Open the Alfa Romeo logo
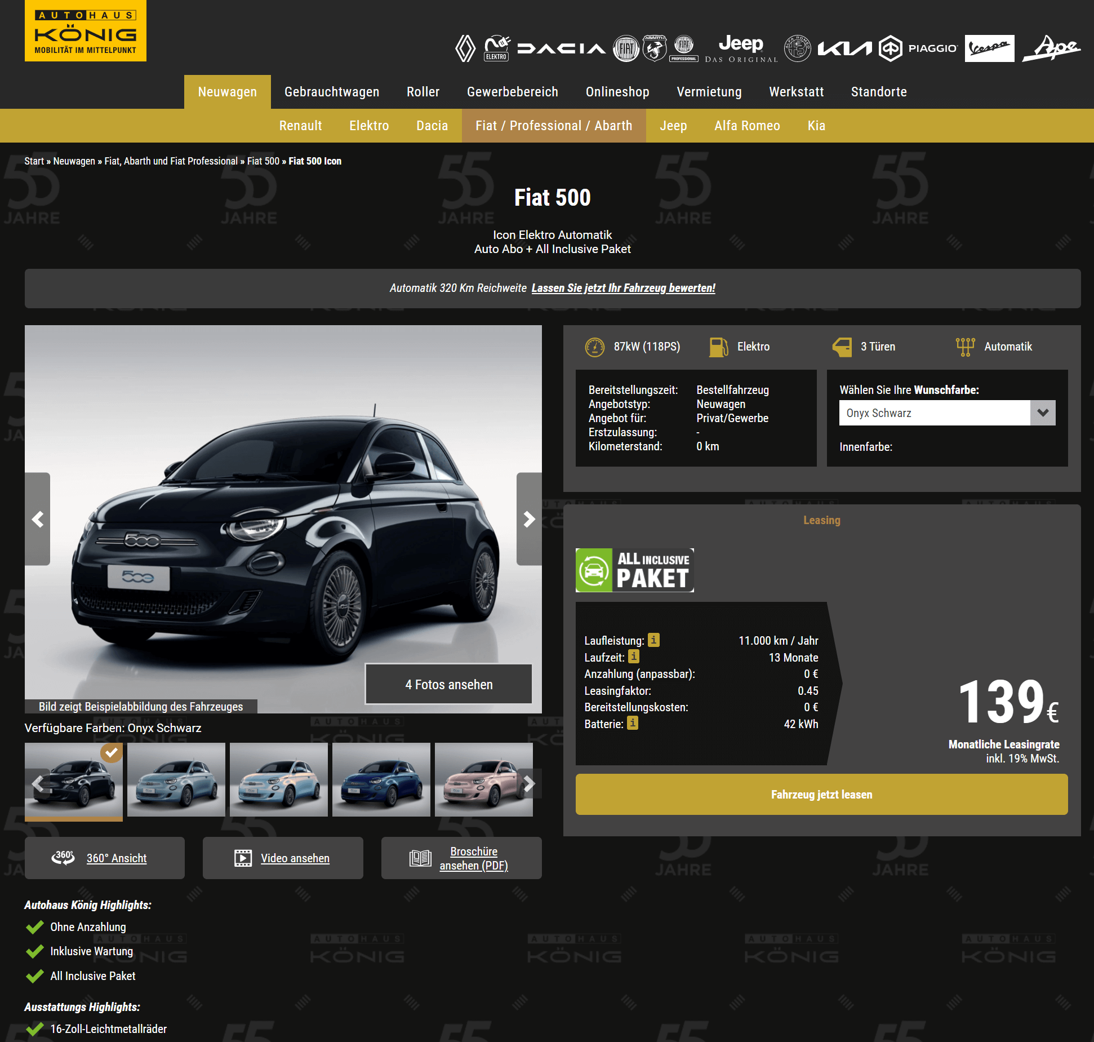Image resolution: width=1094 pixels, height=1042 pixels. click(798, 48)
